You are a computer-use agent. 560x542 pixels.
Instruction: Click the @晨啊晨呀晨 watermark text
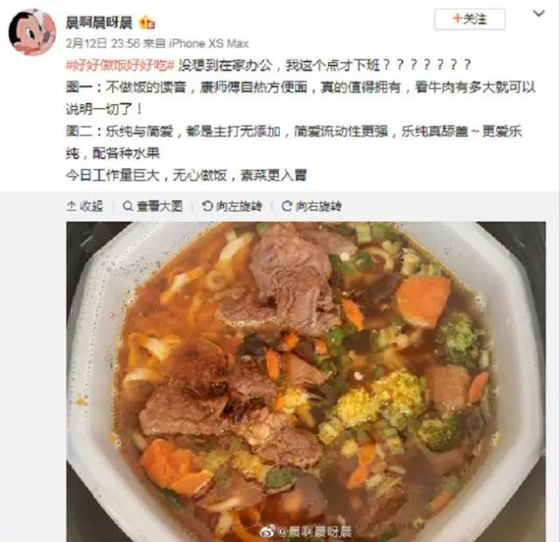[315, 531]
